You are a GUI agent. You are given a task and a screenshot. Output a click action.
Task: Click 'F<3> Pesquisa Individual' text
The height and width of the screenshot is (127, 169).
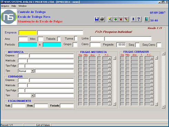click(113, 32)
